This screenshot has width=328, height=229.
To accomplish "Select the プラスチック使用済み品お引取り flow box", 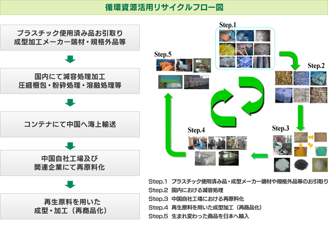I will [x=70, y=38].
